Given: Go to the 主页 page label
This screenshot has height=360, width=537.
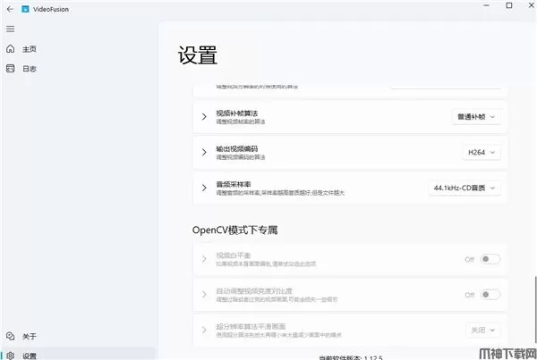Looking at the screenshot, I should (x=30, y=49).
